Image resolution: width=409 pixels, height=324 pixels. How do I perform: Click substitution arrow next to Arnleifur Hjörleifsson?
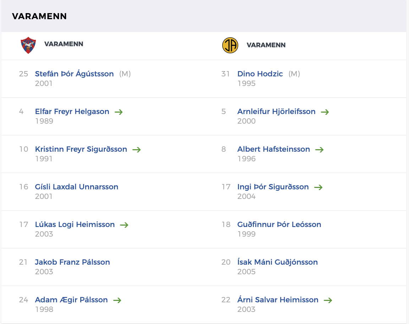(325, 112)
